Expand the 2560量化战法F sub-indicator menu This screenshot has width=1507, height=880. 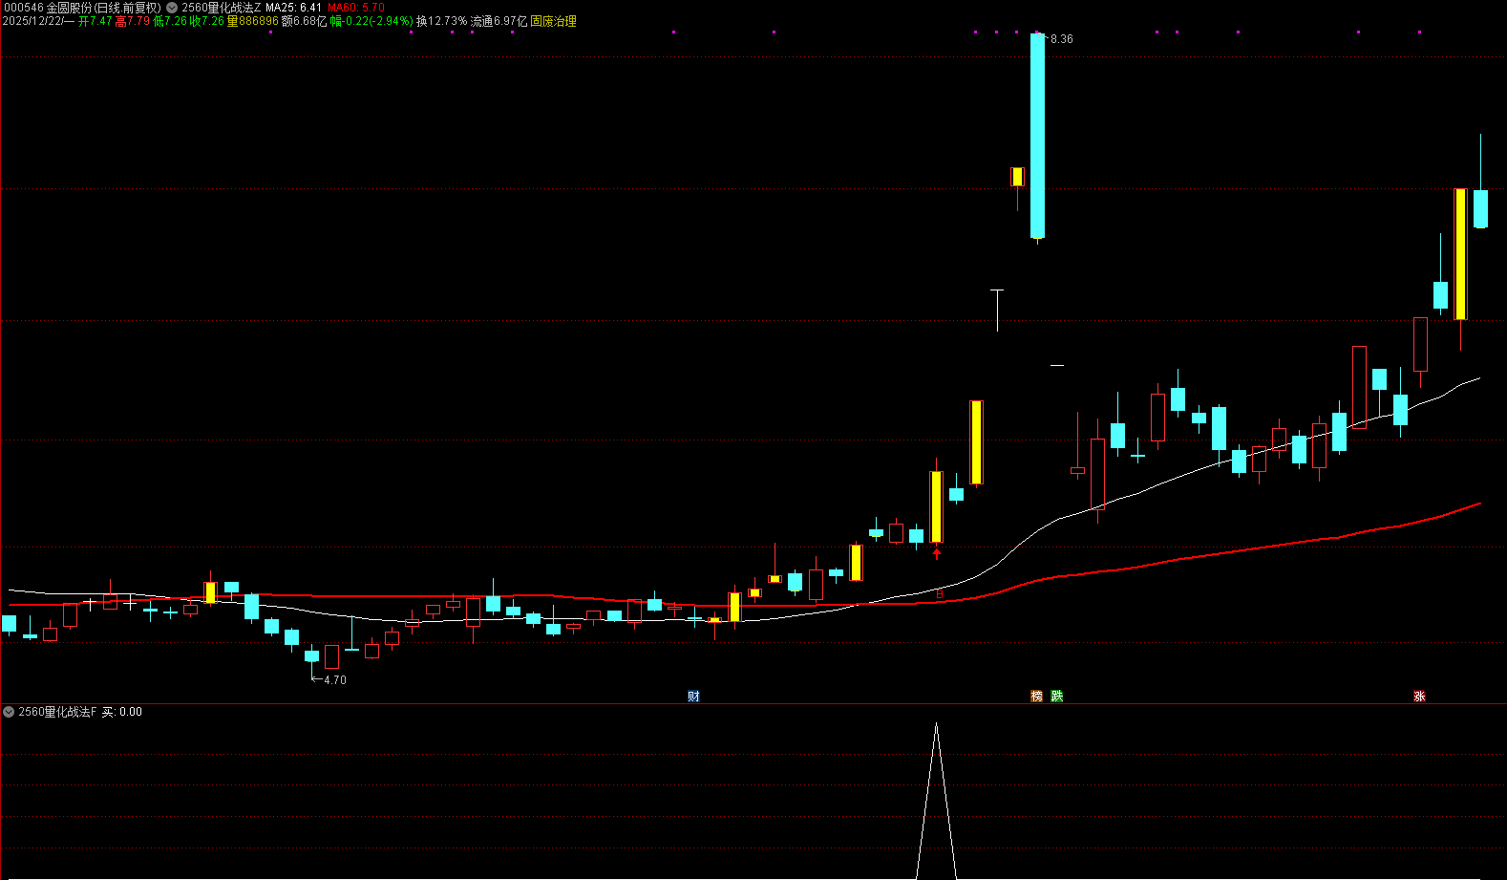tap(9, 712)
